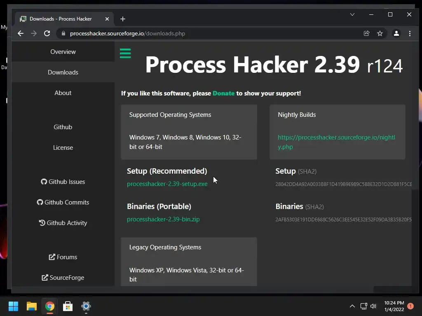Open the tab search chevron in the title bar

click(352, 14)
